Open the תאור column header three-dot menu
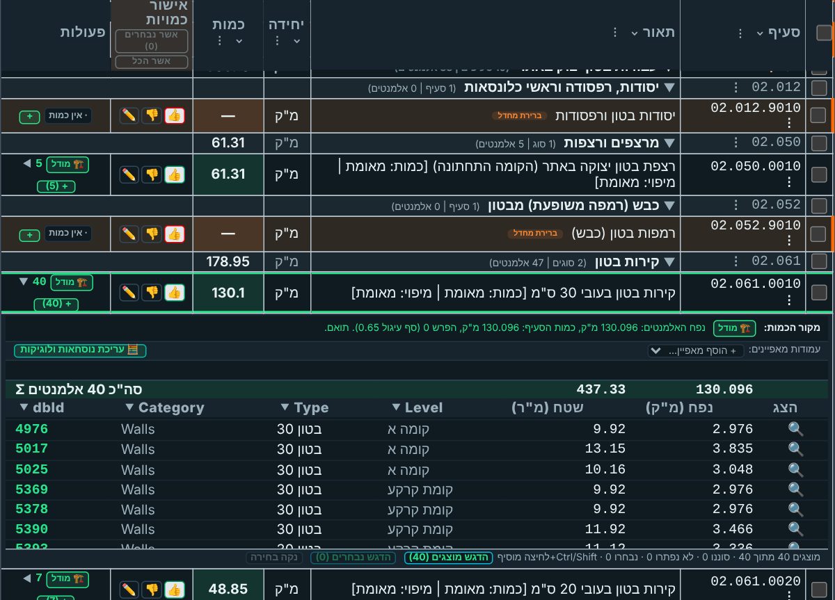Image resolution: width=835 pixels, height=600 pixels. [614, 33]
